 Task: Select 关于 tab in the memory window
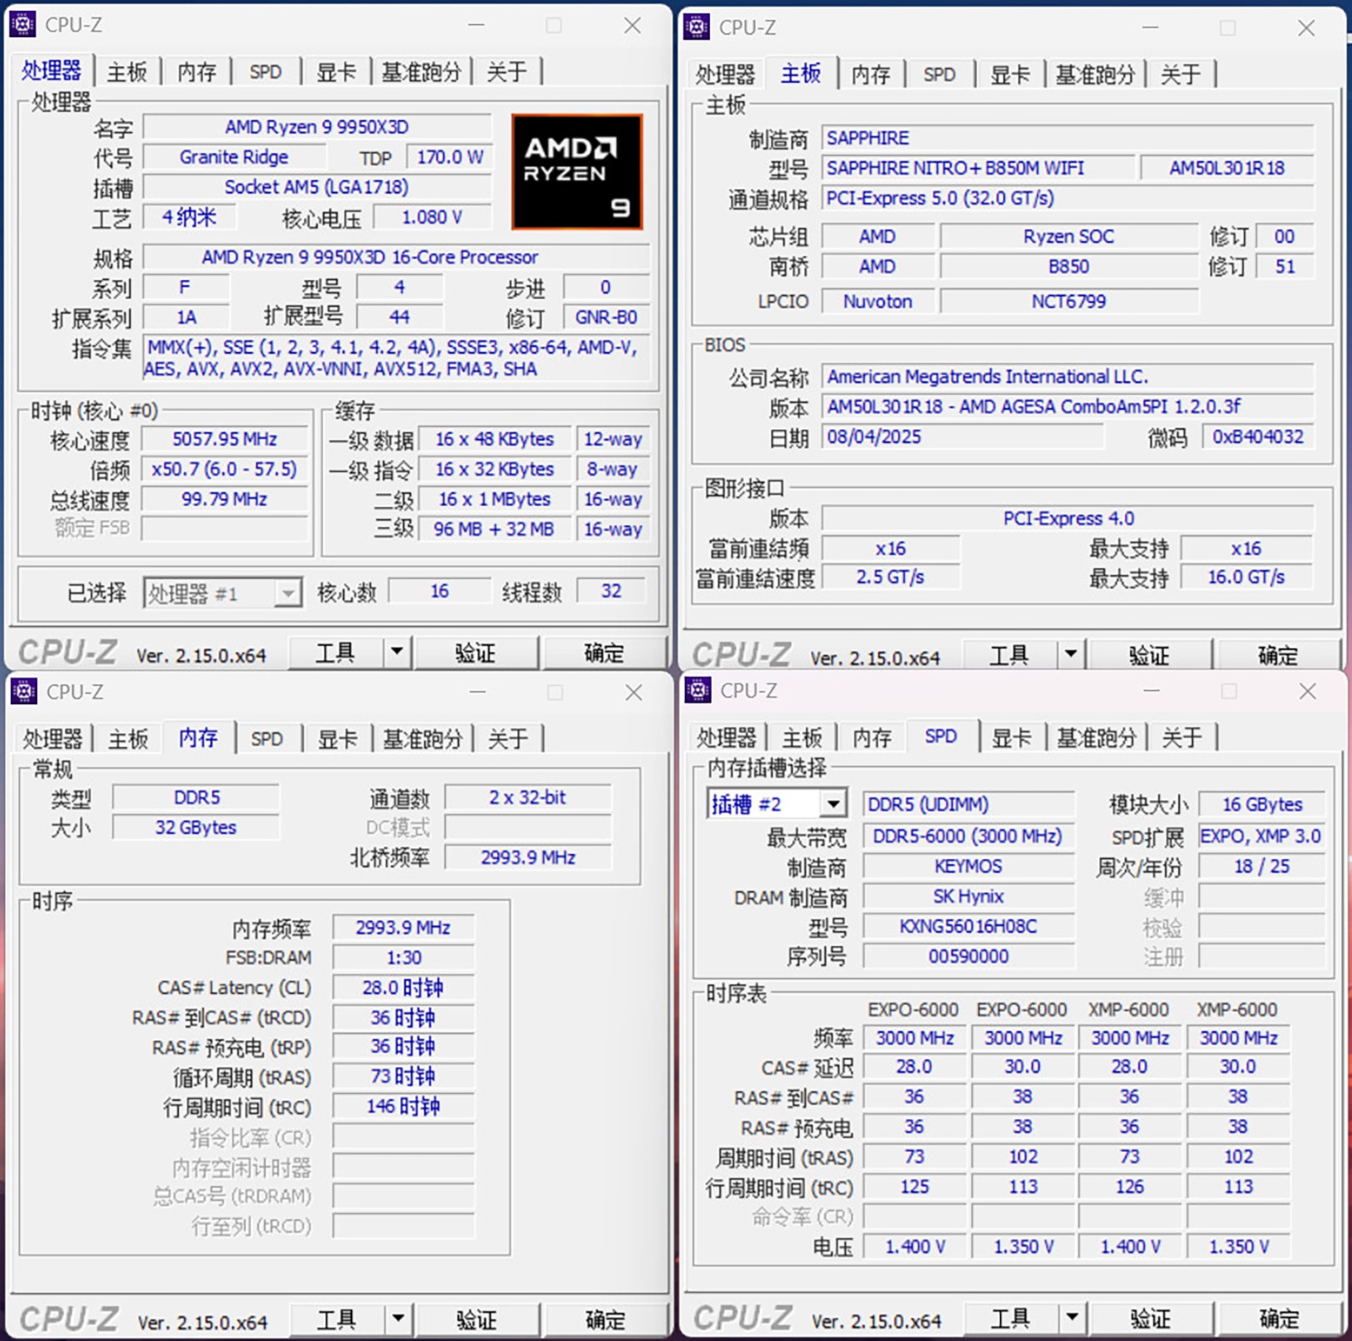click(508, 739)
